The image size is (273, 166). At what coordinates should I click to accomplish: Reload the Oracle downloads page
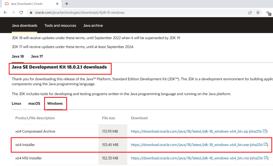coord(21,13)
